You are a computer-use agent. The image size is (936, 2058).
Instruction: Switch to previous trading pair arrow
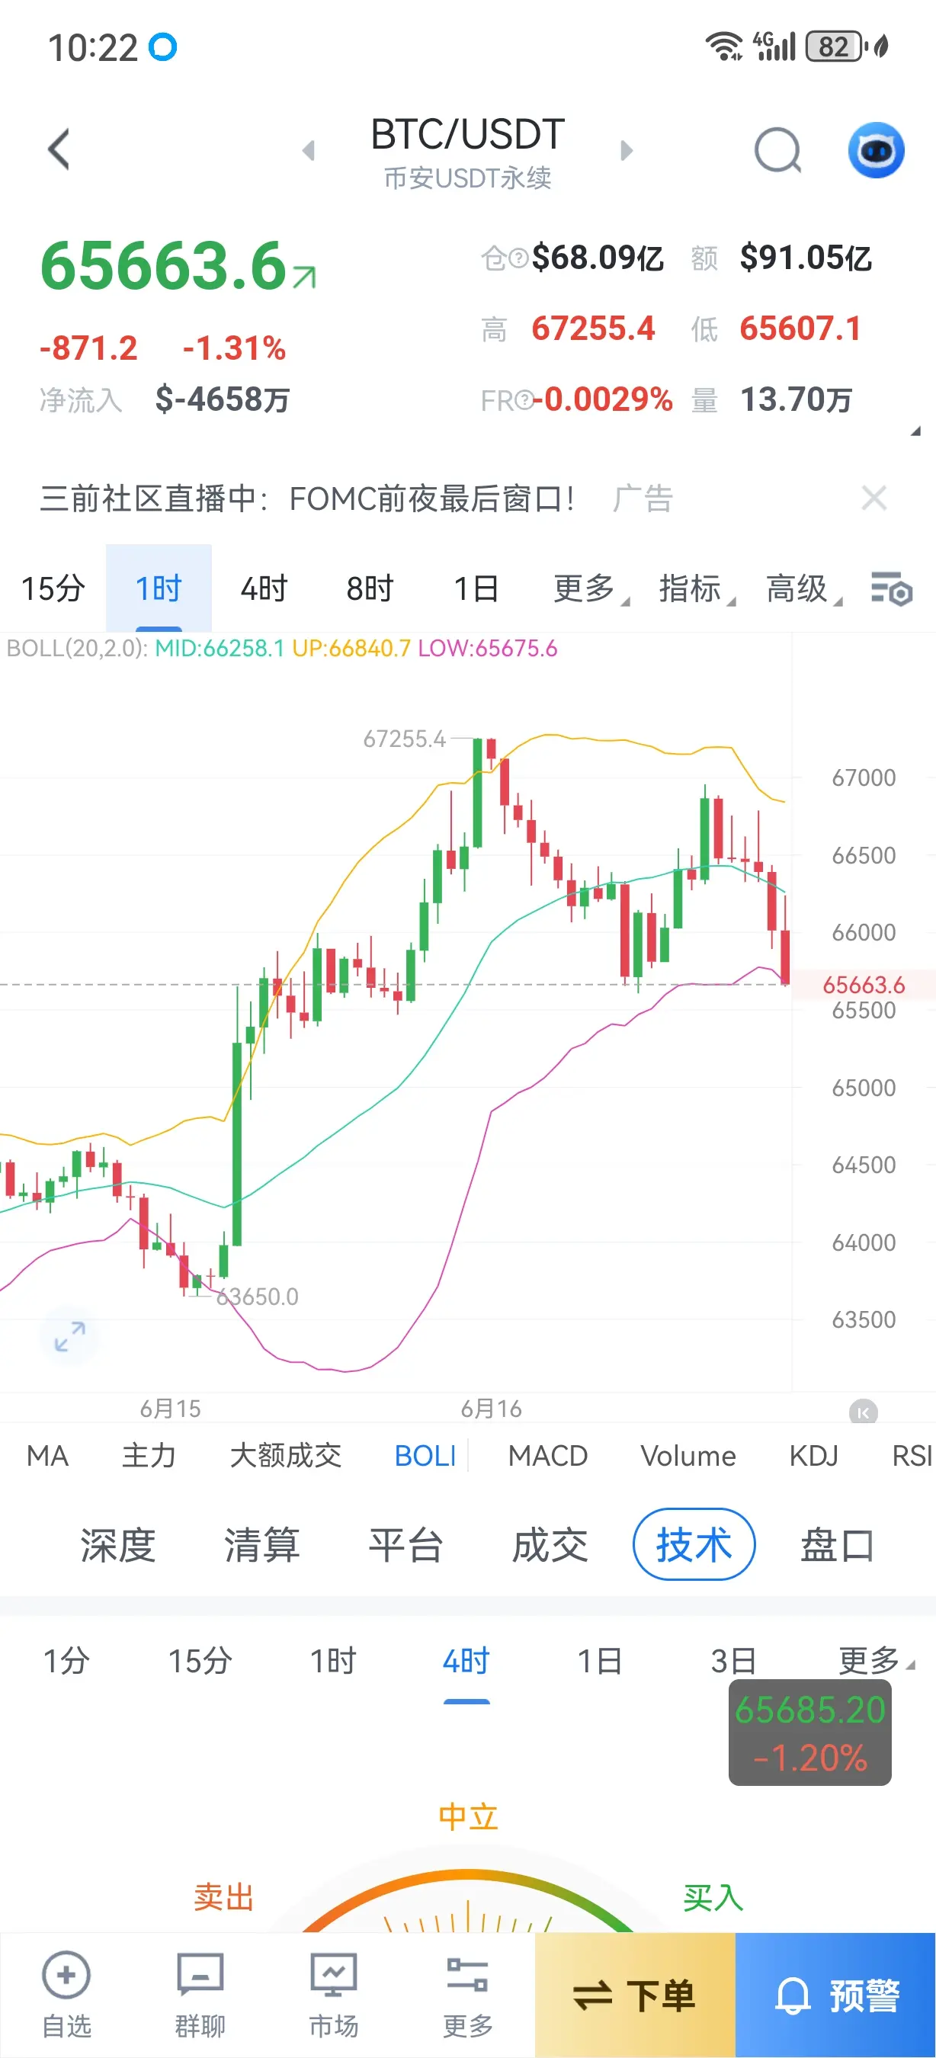tap(308, 150)
